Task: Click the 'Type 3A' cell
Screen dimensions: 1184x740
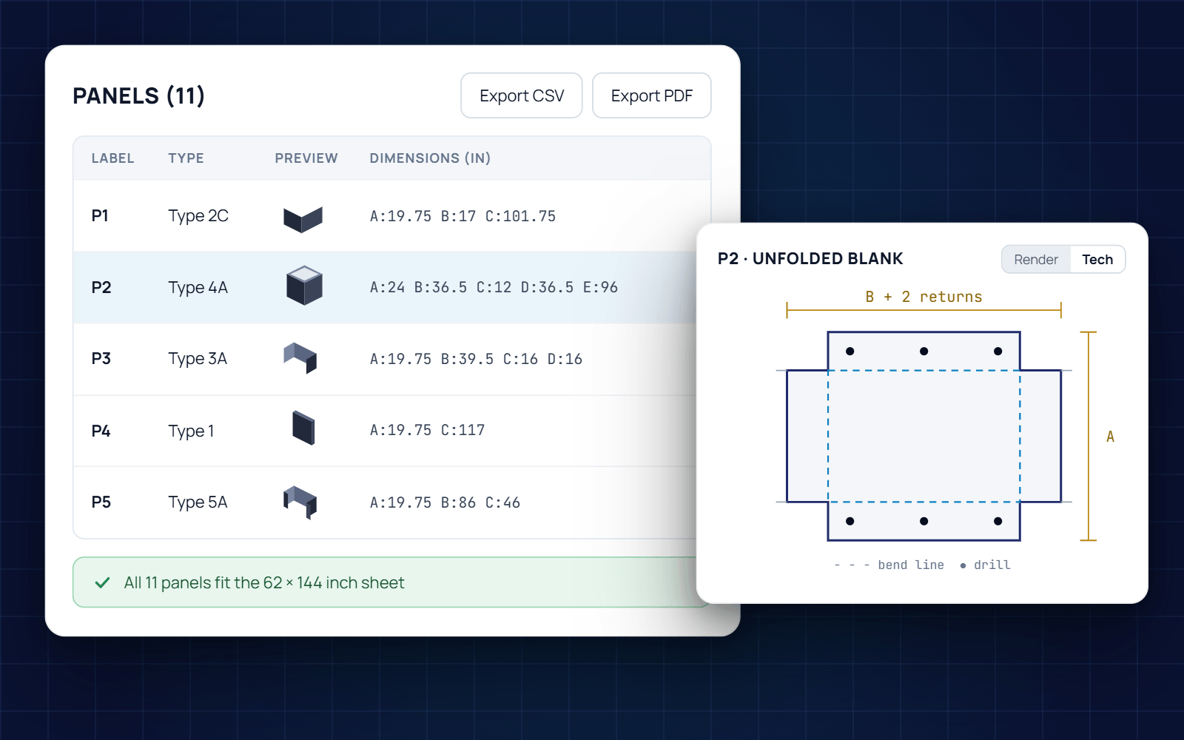Action: (198, 359)
